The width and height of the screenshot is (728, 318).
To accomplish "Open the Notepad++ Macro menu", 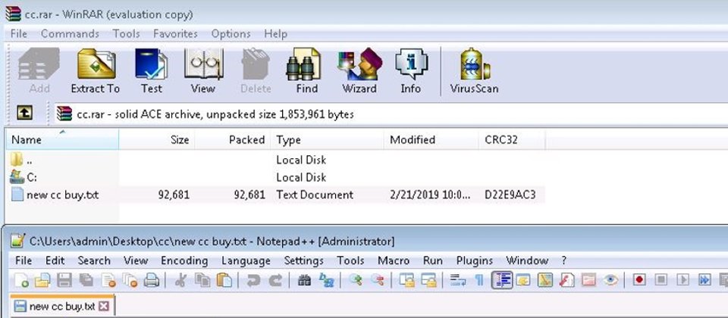I will pos(394,260).
